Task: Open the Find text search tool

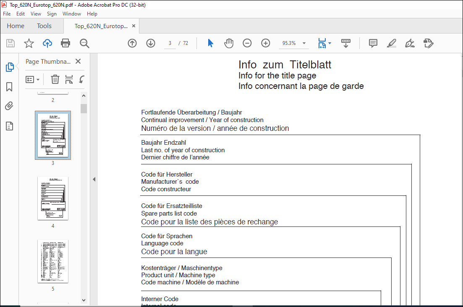Action: tap(84, 43)
